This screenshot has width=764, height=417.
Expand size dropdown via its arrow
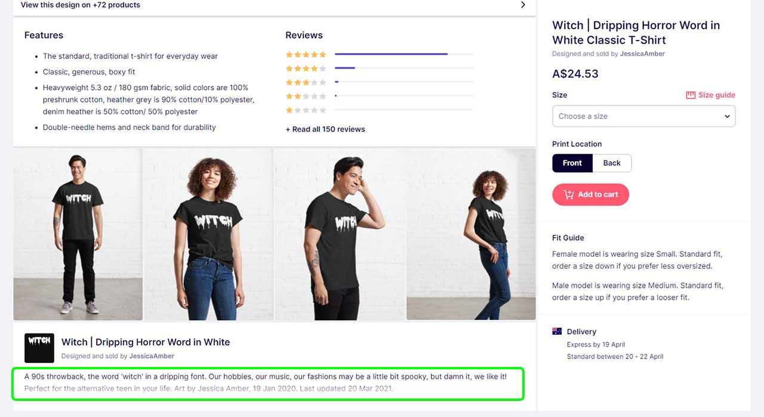coord(727,117)
